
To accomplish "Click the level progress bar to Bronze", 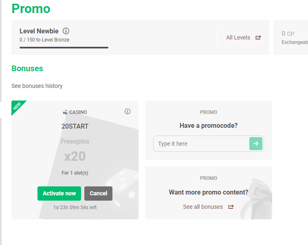I will click(64, 48).
